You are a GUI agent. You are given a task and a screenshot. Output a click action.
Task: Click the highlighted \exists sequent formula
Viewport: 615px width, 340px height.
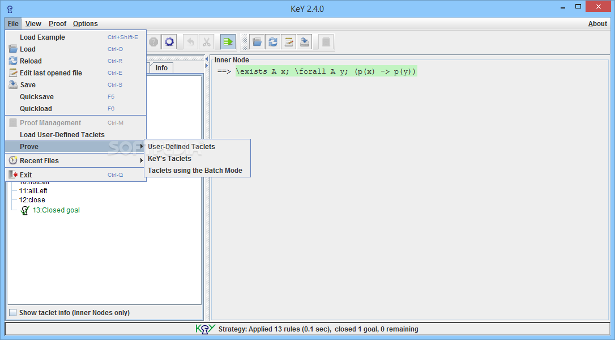[x=326, y=71]
